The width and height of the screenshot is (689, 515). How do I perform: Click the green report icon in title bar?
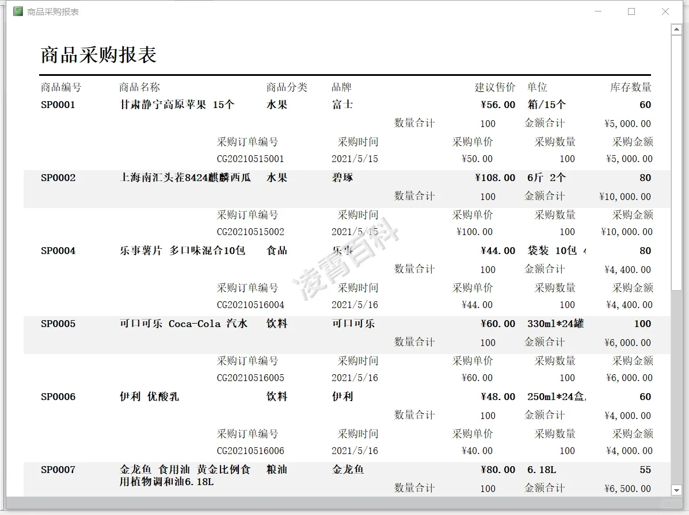(17, 11)
